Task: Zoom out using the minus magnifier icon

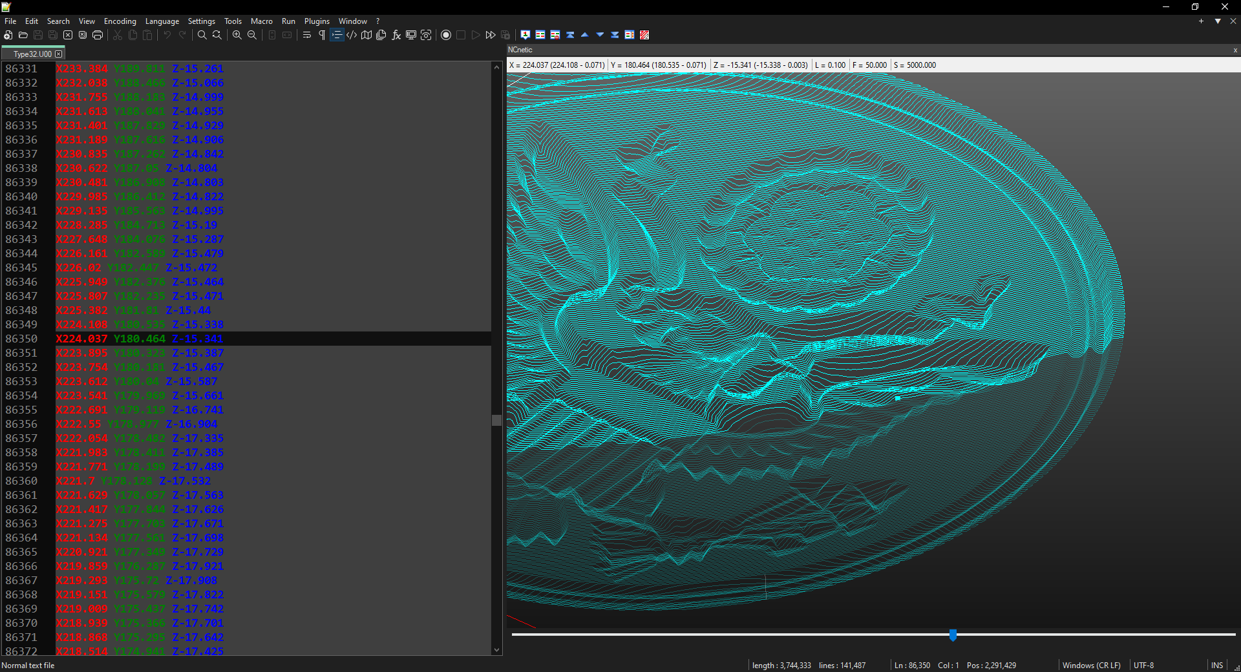Action: 252,35
